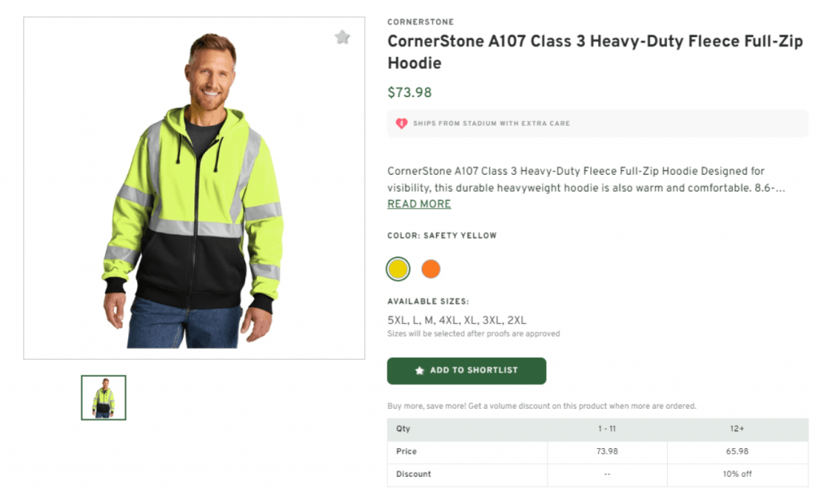Click the '12+' quantity column header
The image size is (821, 497).
pyautogui.click(x=737, y=429)
